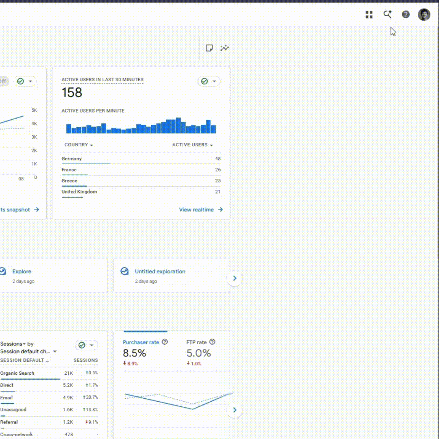Select the FTP rate metric tab

point(197,342)
